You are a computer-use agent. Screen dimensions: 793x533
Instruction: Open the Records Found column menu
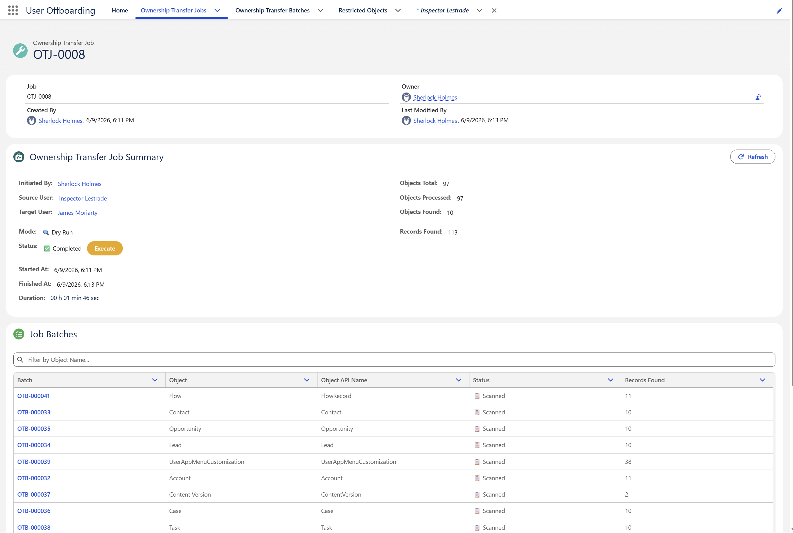coord(762,380)
